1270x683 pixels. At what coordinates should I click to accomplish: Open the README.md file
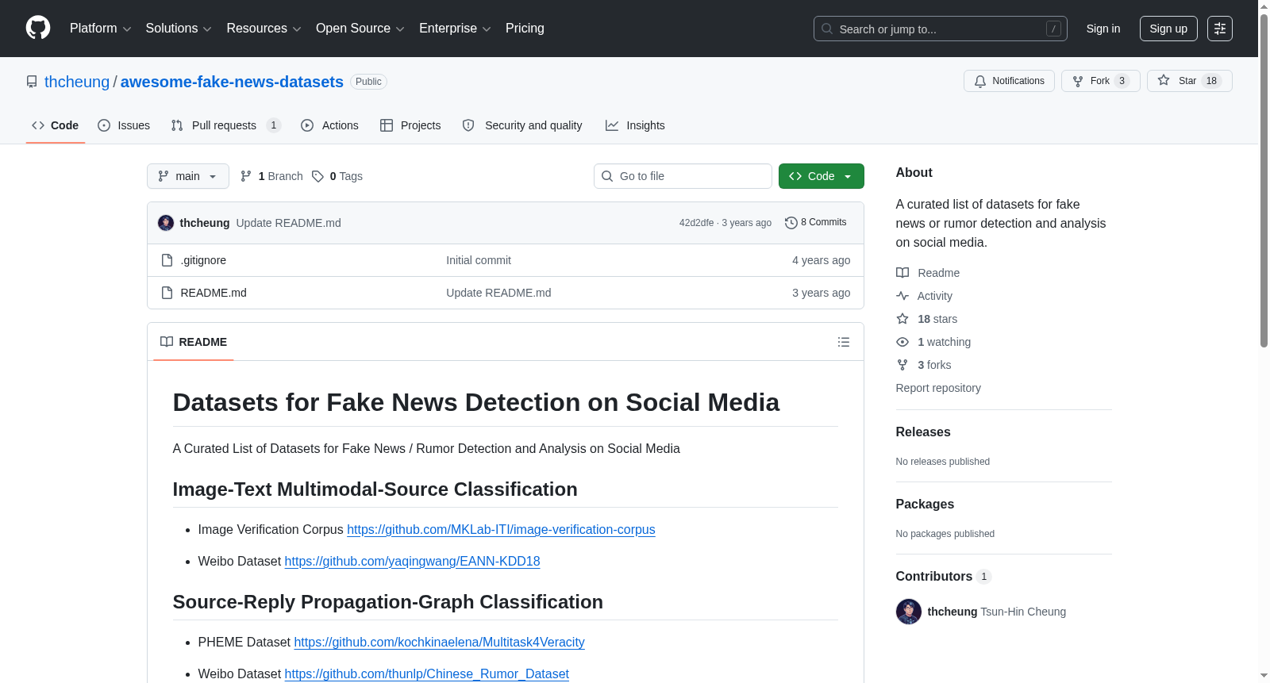[214, 293]
